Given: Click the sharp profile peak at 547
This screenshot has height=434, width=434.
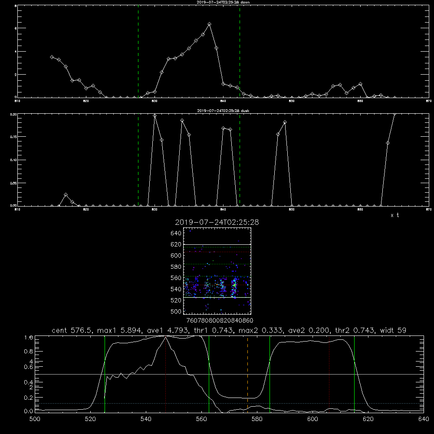Looking at the screenshot, I should [x=165, y=337].
